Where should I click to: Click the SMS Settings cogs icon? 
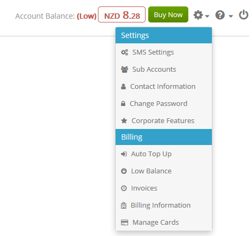tap(125, 52)
